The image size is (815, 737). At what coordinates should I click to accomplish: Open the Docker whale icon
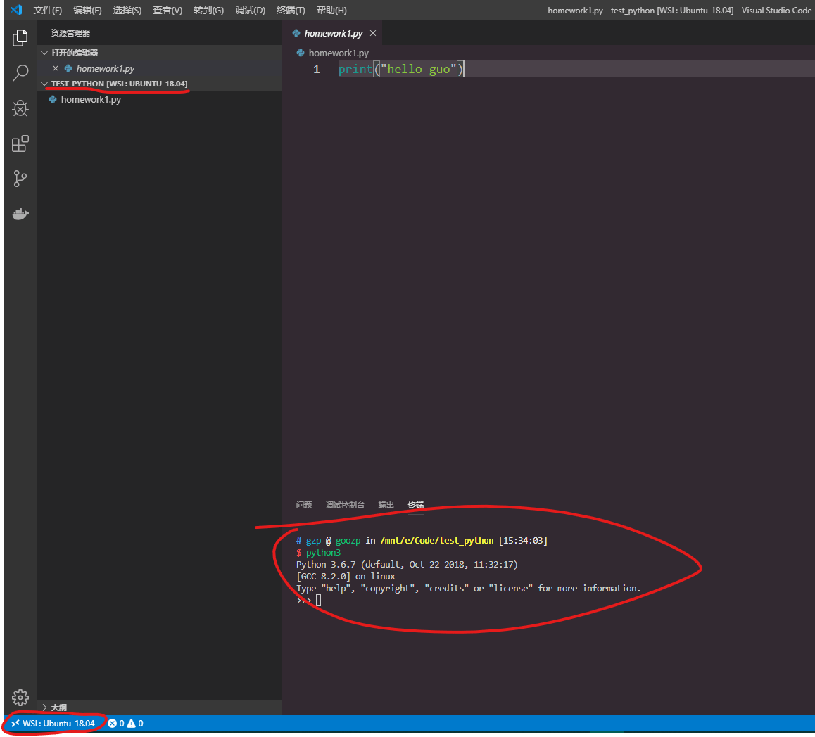pyautogui.click(x=20, y=214)
